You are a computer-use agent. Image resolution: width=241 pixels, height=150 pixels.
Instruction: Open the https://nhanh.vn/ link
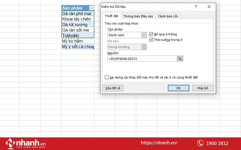click(x=159, y=143)
